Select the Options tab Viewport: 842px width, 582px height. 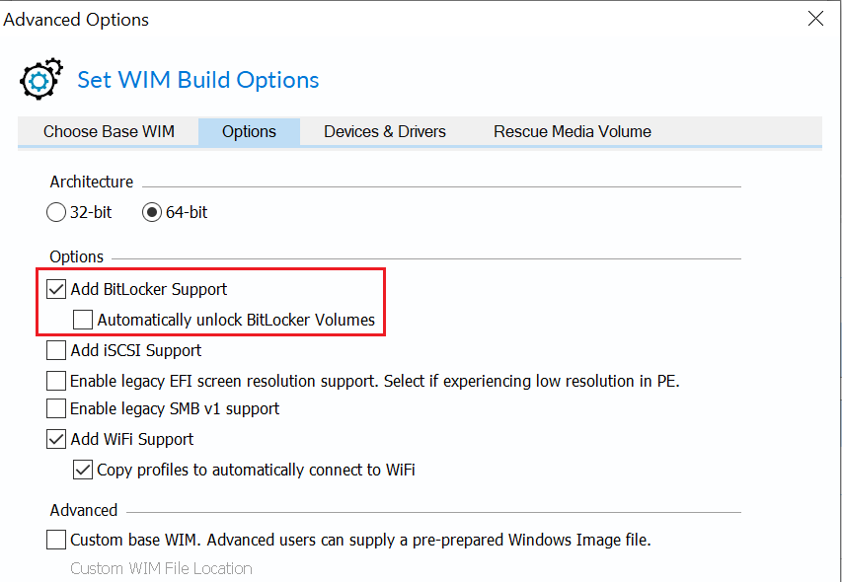[x=249, y=131]
